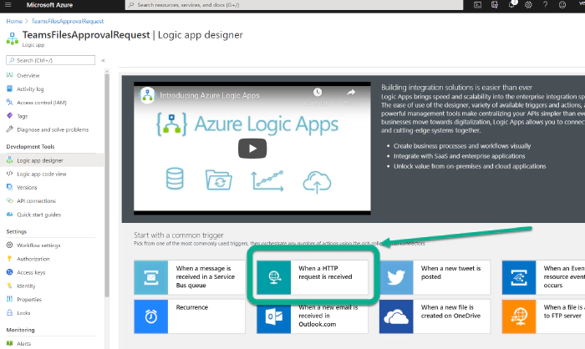Click the video Watch later clock icon

tap(317, 92)
